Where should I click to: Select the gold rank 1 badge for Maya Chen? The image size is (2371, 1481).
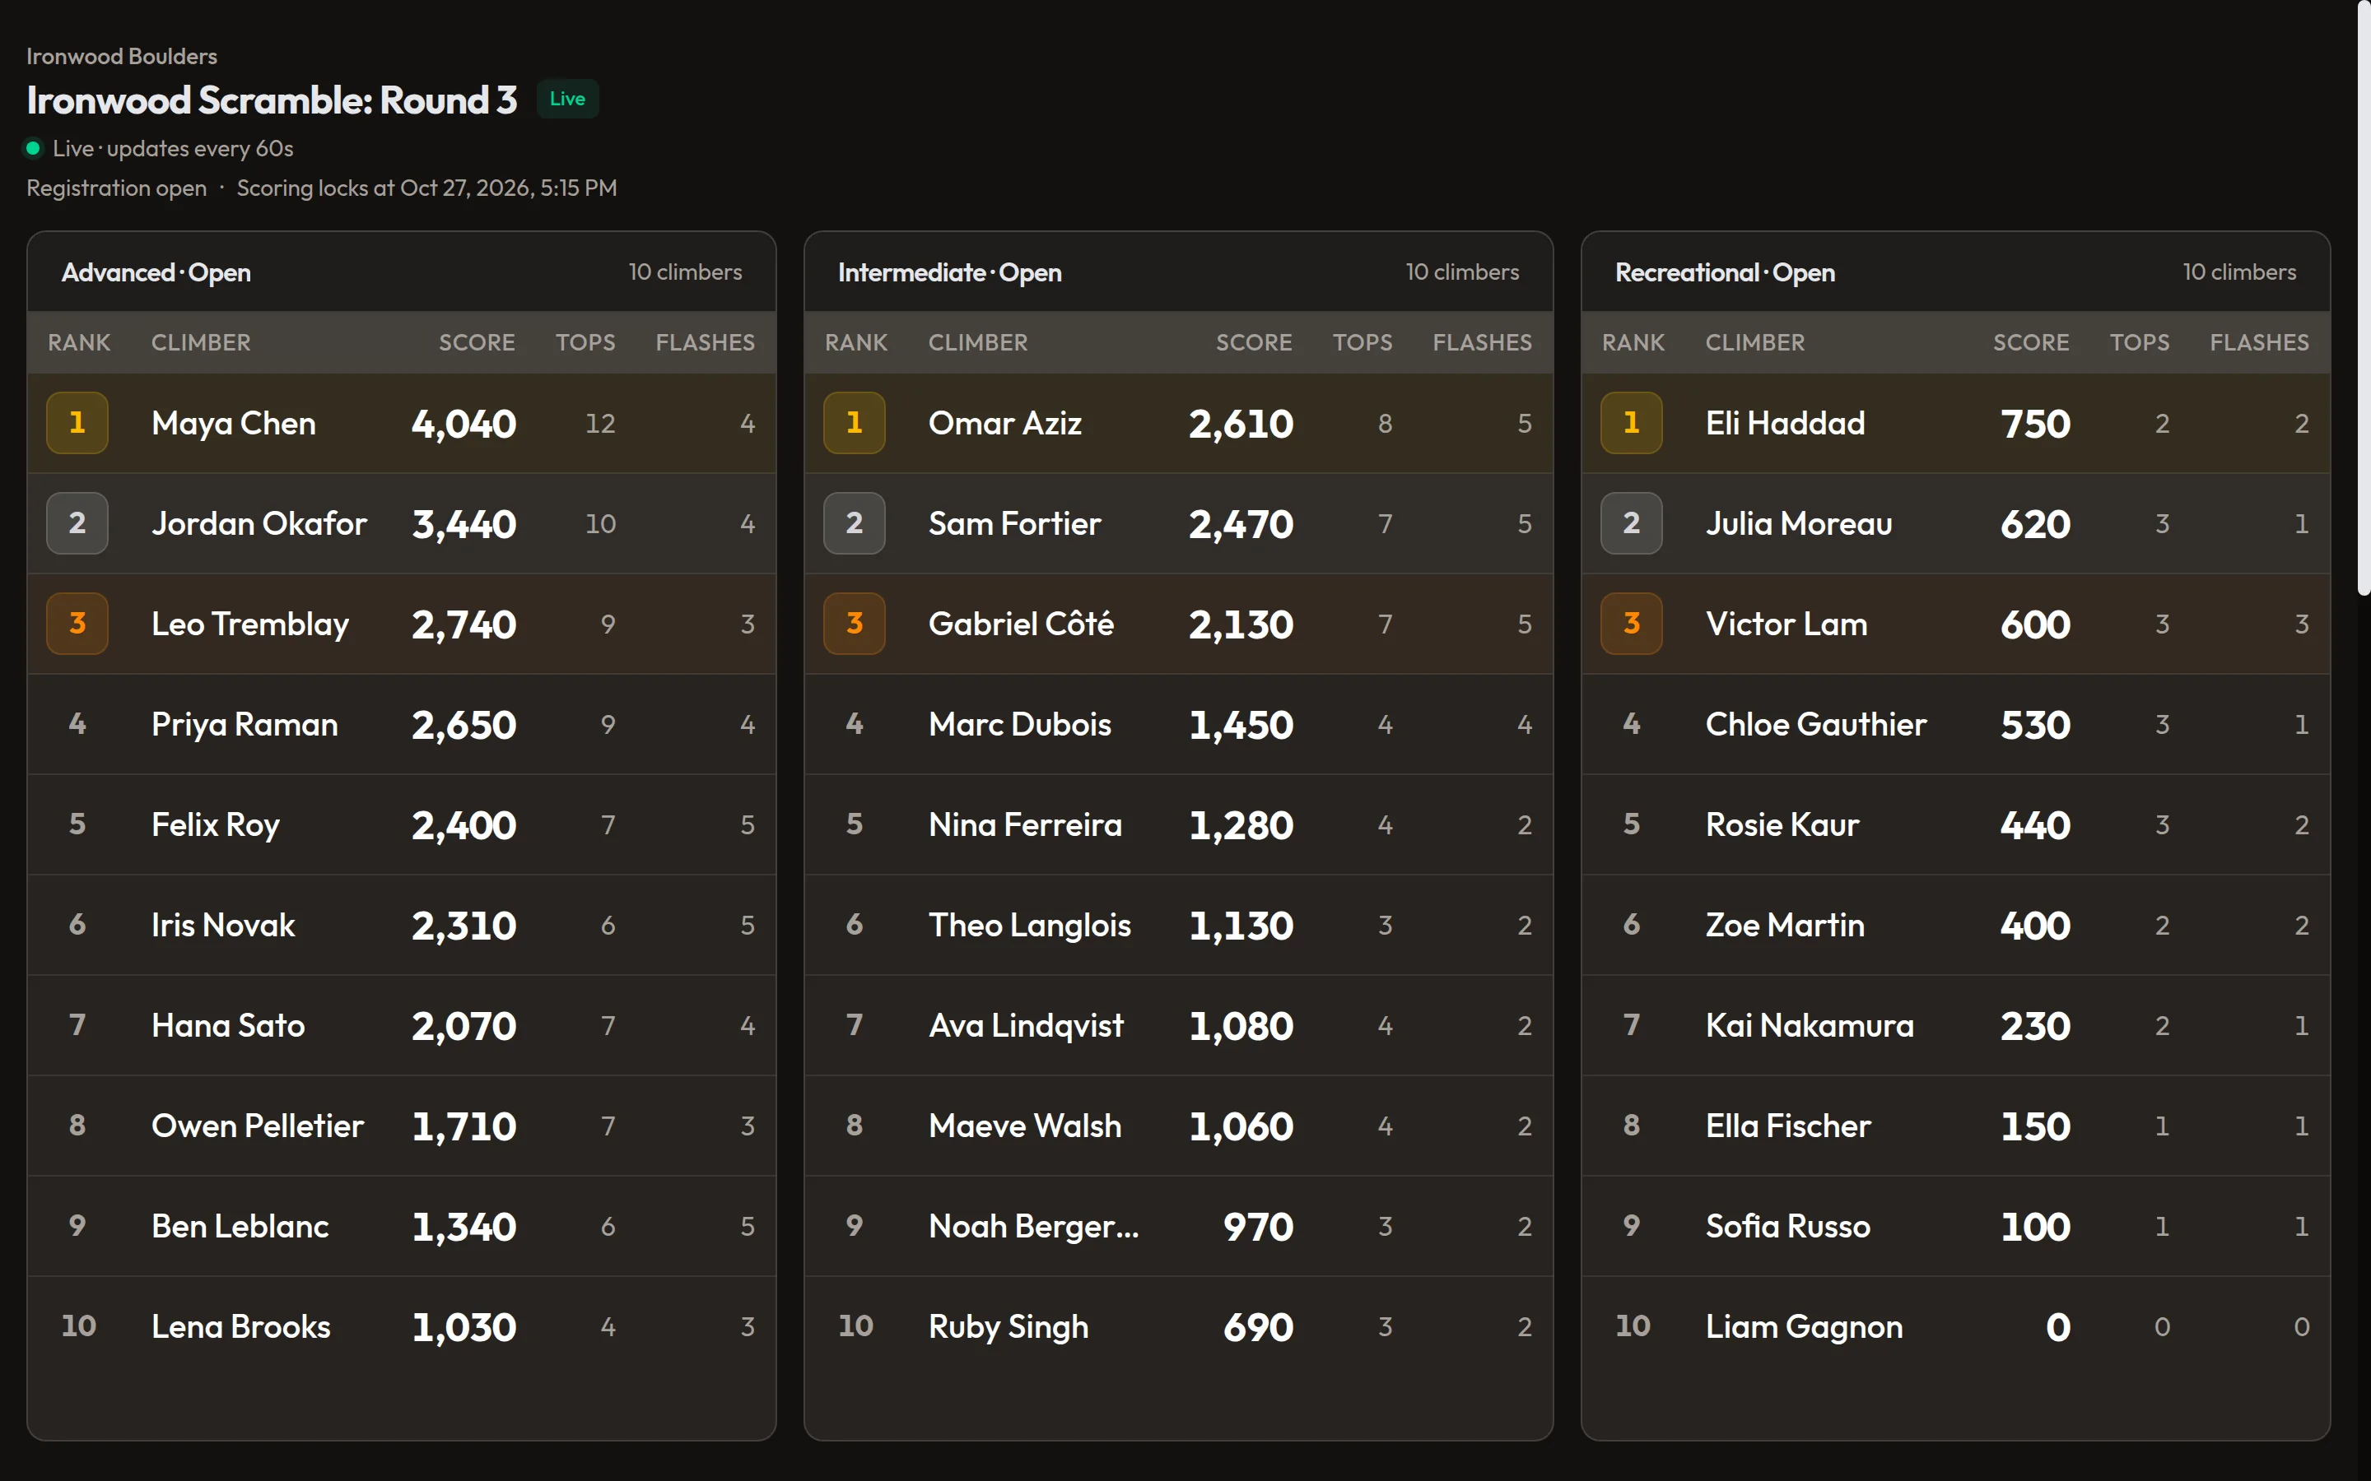point(77,423)
